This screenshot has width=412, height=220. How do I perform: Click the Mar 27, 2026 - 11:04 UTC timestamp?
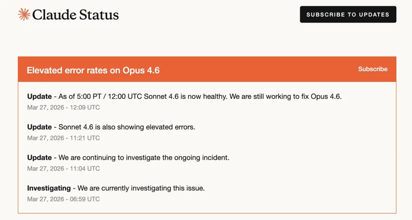[64, 168]
